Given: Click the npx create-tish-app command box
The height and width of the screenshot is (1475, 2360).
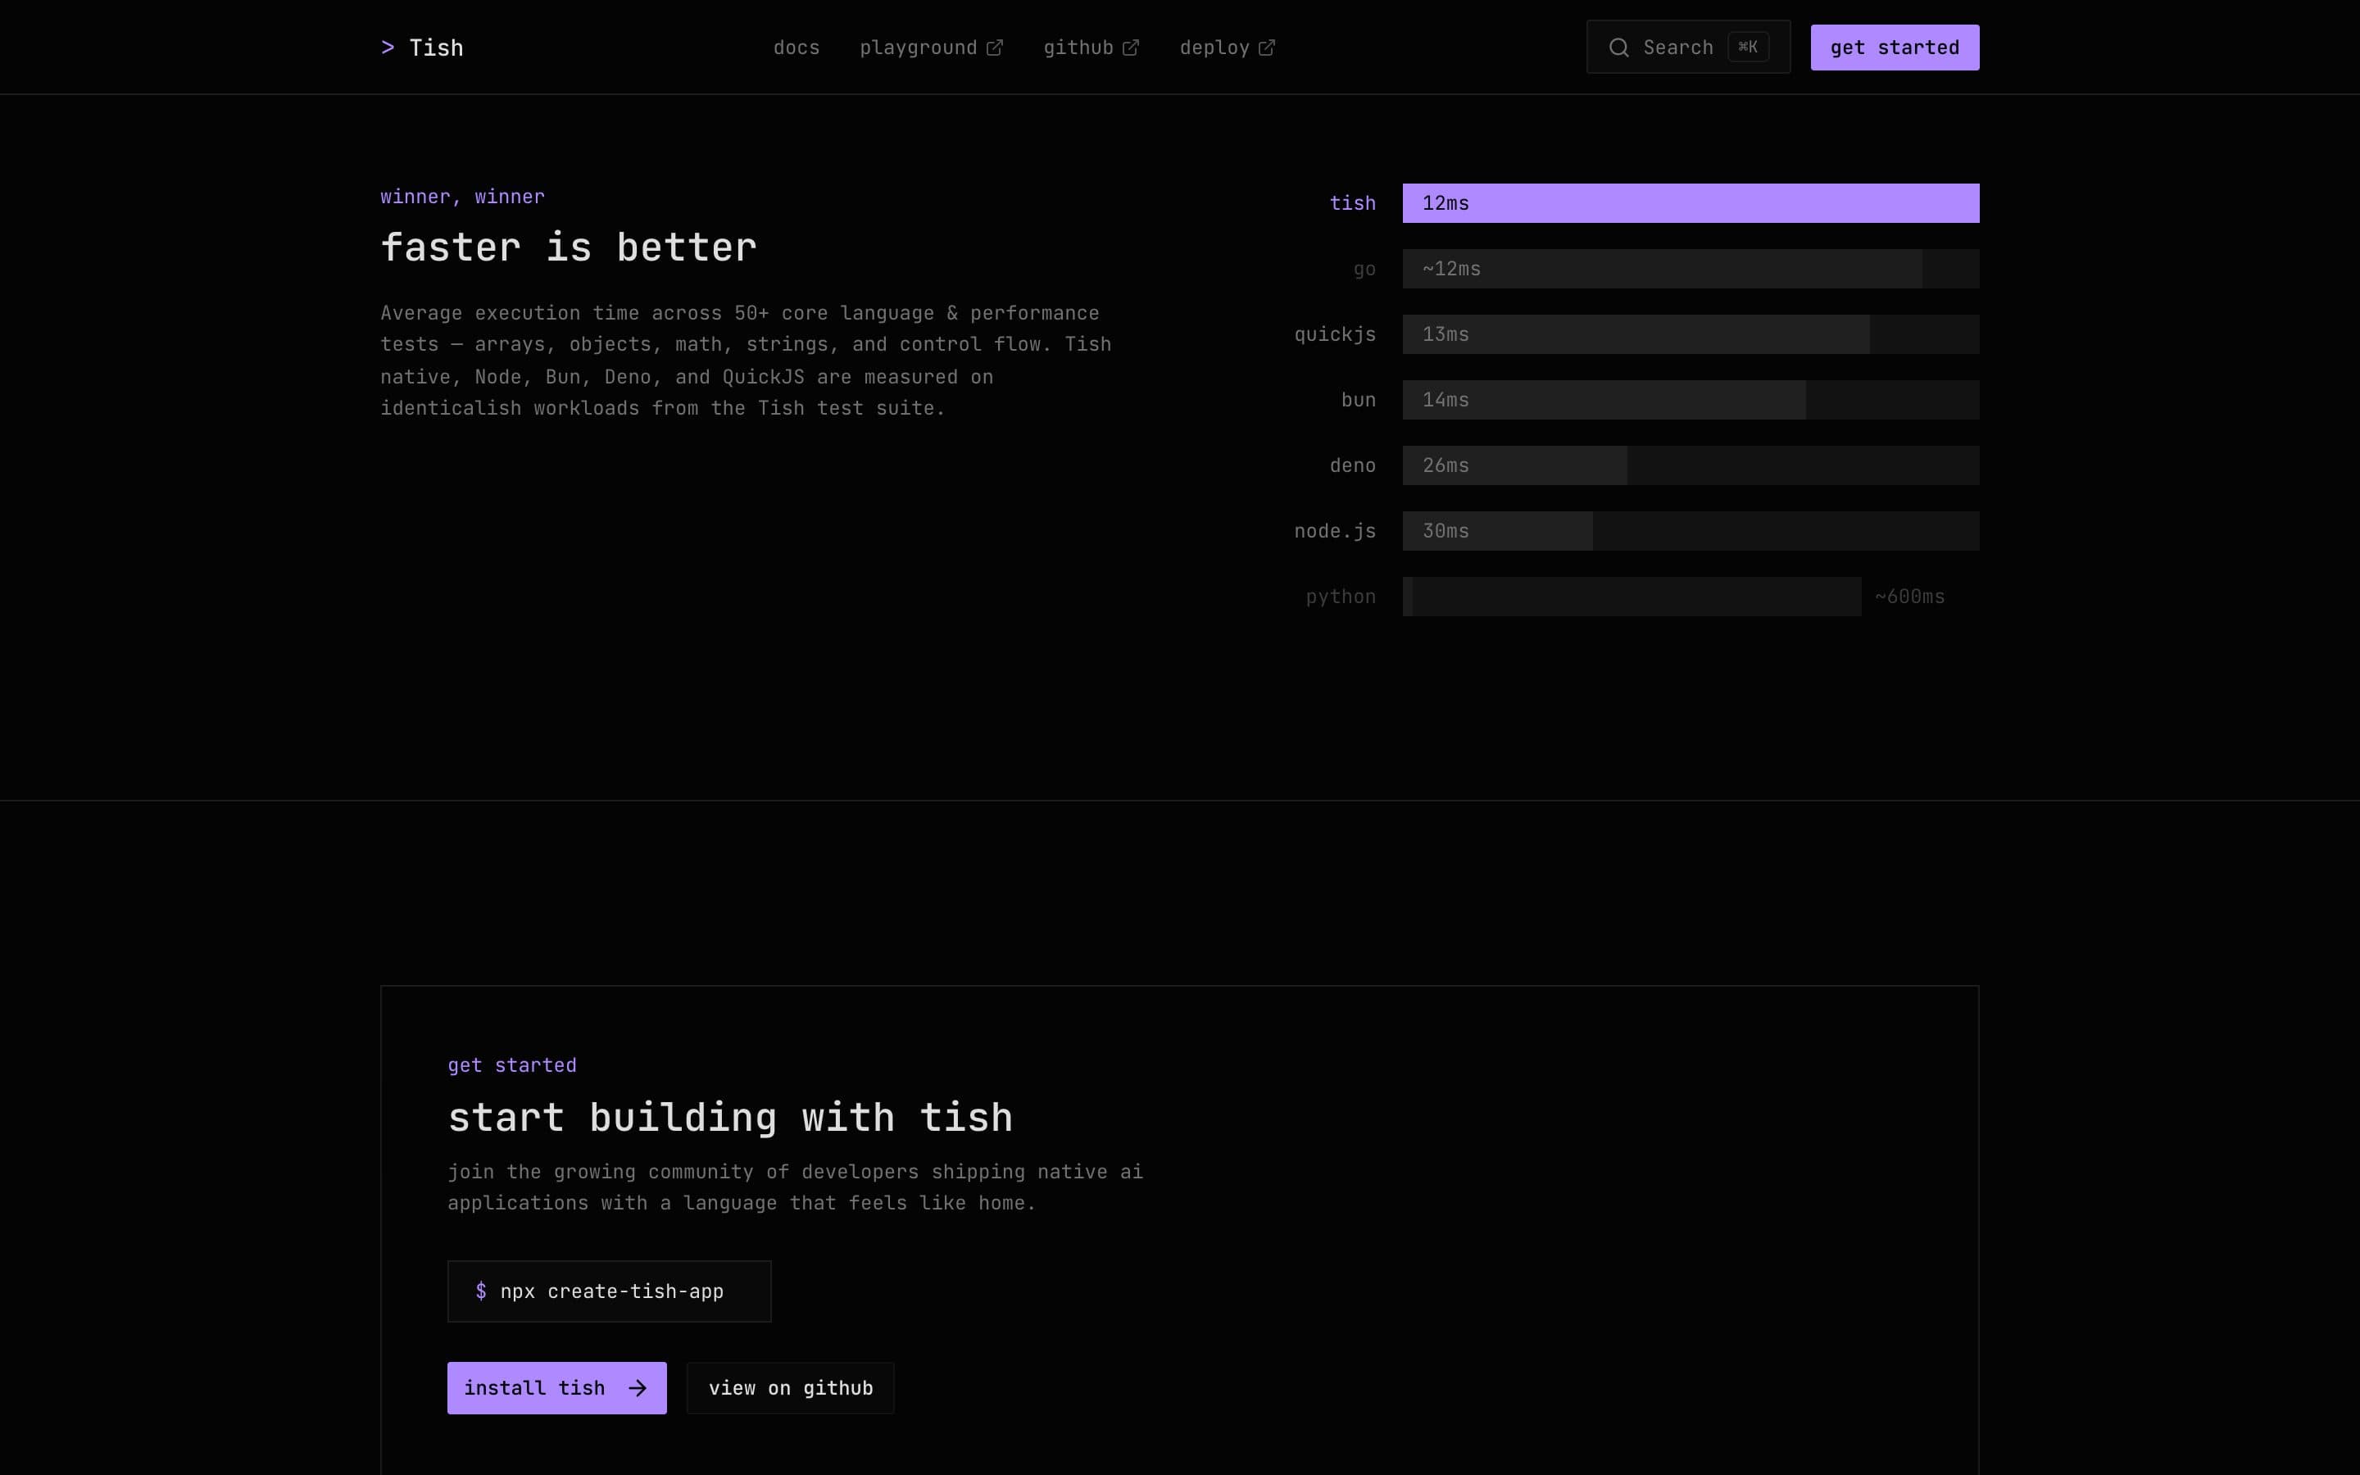Looking at the screenshot, I should [x=609, y=1291].
